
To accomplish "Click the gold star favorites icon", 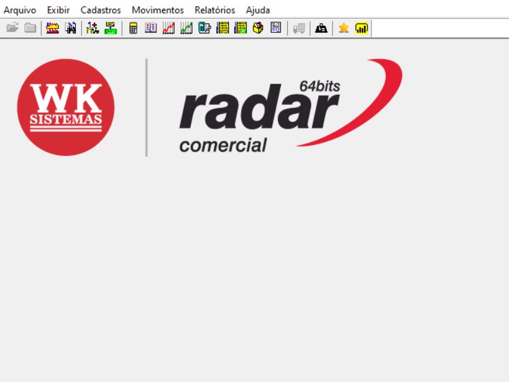I will point(344,28).
